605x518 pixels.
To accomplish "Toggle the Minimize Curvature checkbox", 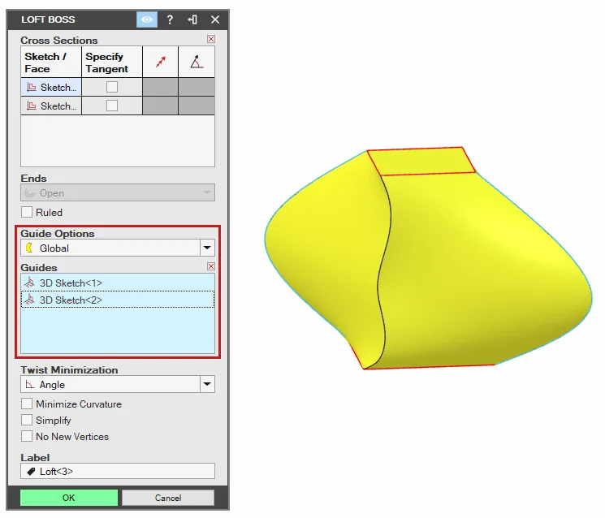I will pyautogui.click(x=27, y=404).
